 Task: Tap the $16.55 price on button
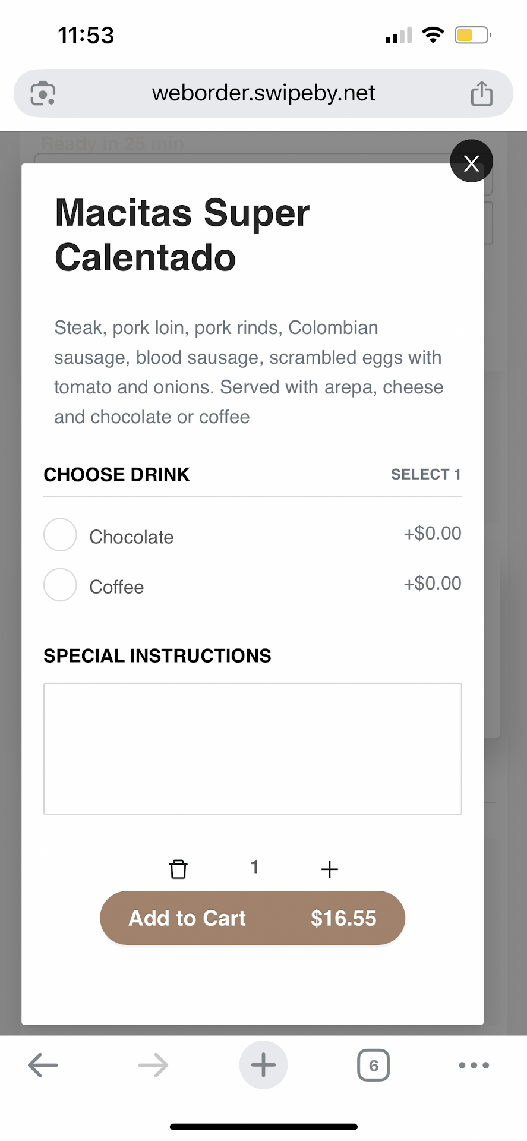[x=343, y=919]
